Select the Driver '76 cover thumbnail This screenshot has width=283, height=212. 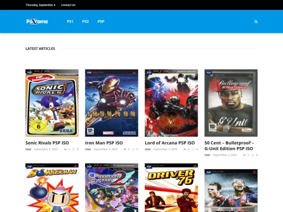pos(171,188)
